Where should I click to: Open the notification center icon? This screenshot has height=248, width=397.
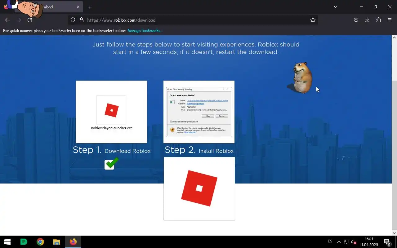point(387,242)
